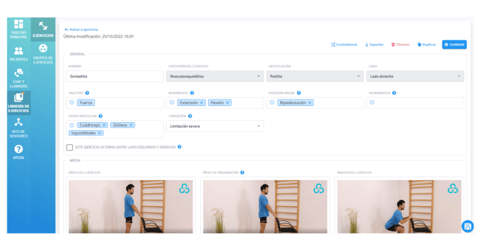Open the Vídeo de preparación thumbnail
The width and height of the screenshot is (481, 251).
[265, 207]
